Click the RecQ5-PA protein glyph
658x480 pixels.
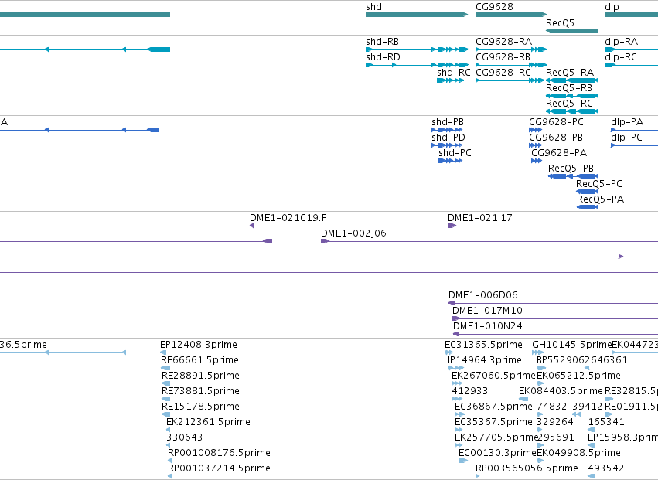click(x=588, y=207)
